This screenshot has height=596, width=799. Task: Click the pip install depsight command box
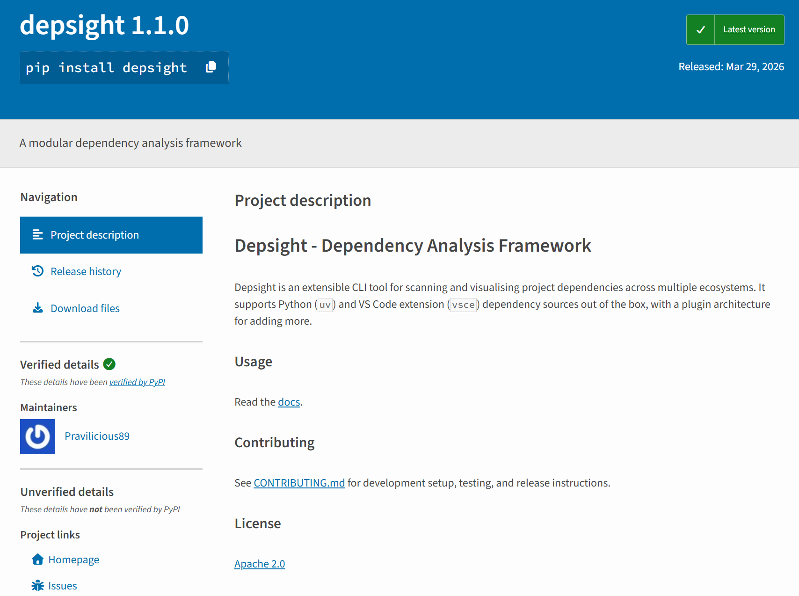(x=106, y=67)
